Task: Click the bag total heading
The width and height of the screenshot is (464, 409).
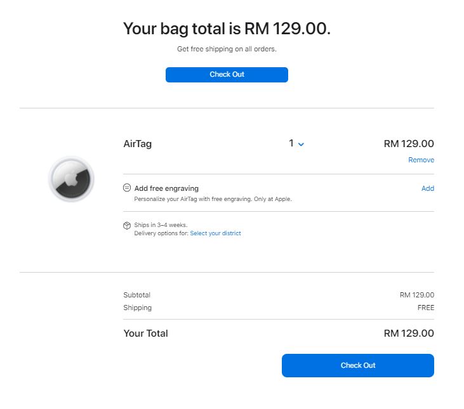Action: coord(227,29)
